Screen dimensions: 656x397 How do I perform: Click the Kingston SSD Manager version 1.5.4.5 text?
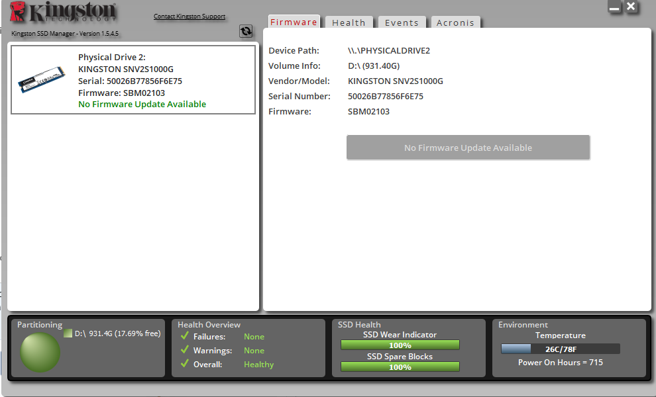(x=65, y=34)
